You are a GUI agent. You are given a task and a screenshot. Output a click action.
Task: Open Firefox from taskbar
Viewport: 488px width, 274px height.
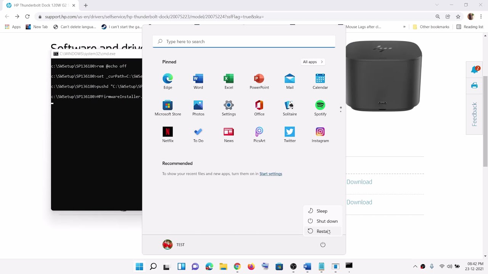tap(251, 267)
